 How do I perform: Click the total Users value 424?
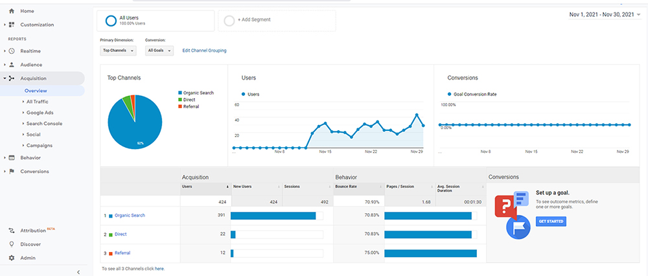(223, 202)
